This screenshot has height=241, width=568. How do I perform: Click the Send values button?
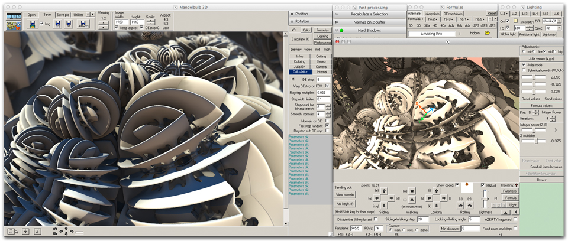tap(554, 99)
